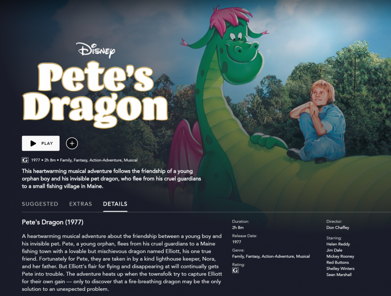Click director name Don Chaffey
This screenshot has width=391, height=296.
click(x=338, y=227)
